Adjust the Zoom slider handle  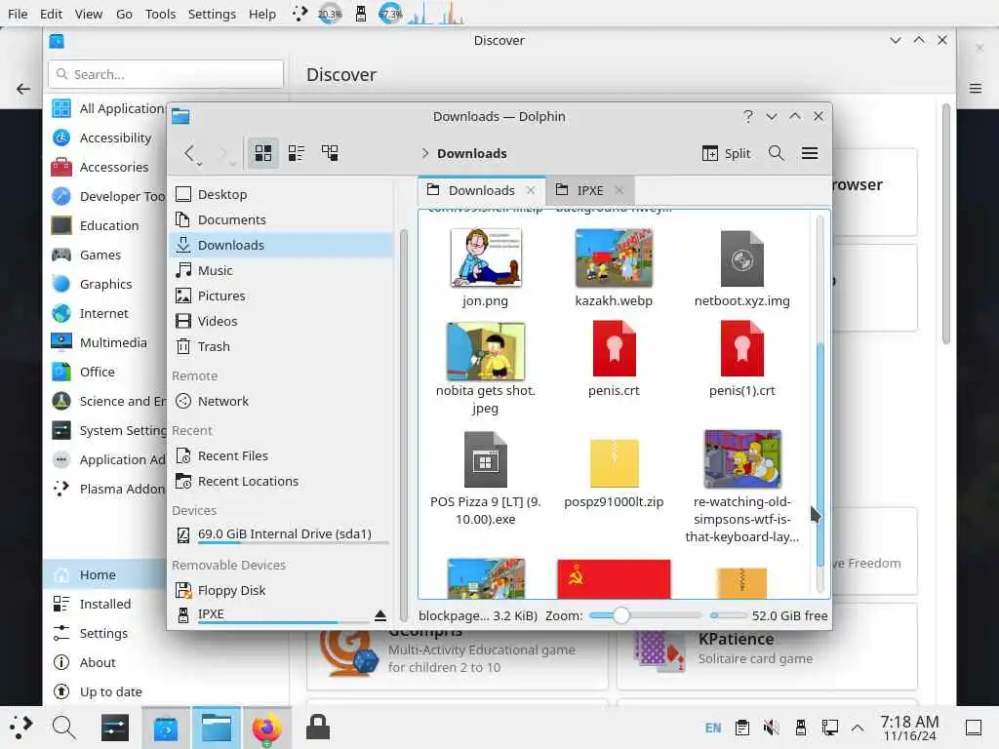click(x=620, y=616)
